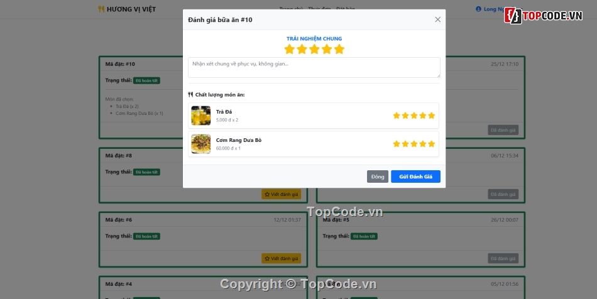
Task: Click the Chất lượng món ăn label
Action: click(220, 95)
